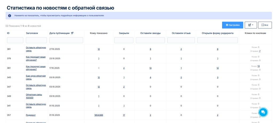Screen dimensions: 273x123
Task: Click the info icon in the hint banner
Action: pos(10,16)
